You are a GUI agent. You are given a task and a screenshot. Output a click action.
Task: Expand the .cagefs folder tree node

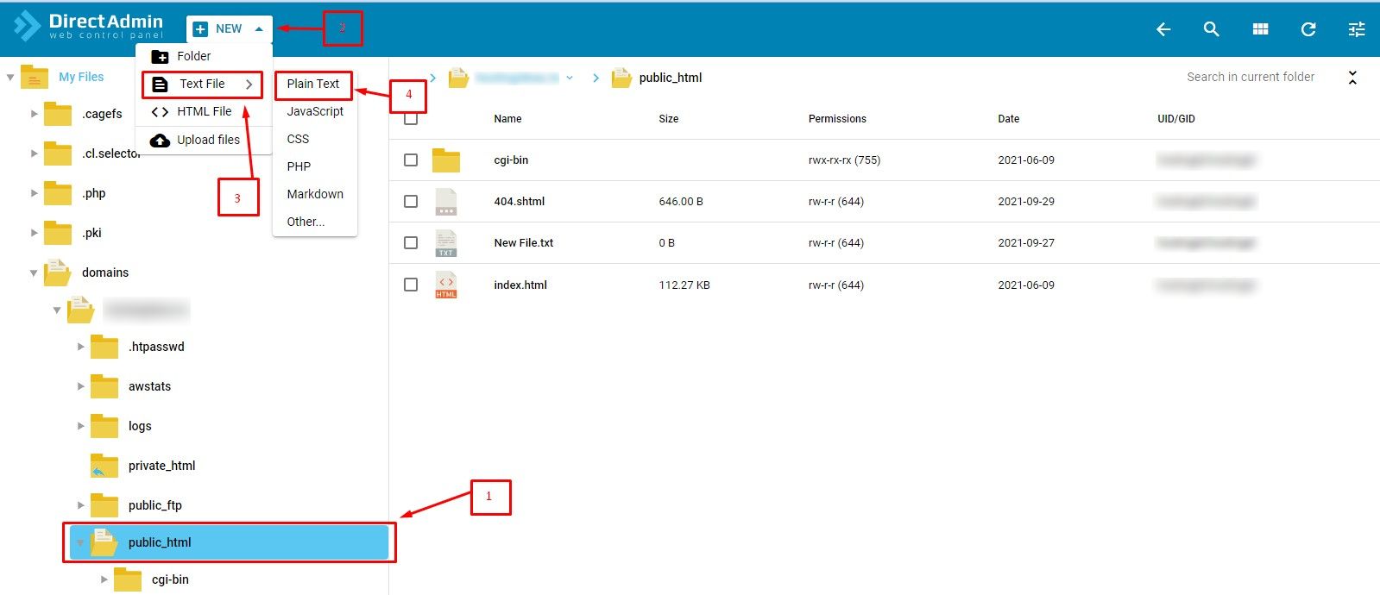click(x=35, y=114)
